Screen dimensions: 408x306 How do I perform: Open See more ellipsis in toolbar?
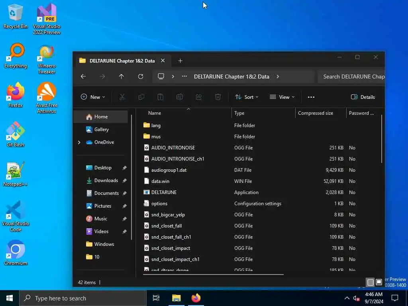311,97
